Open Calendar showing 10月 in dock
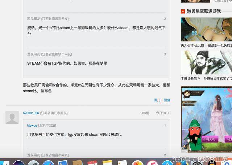Image resolution: width=232 pixels, height=165 pixels. click(x=92, y=162)
